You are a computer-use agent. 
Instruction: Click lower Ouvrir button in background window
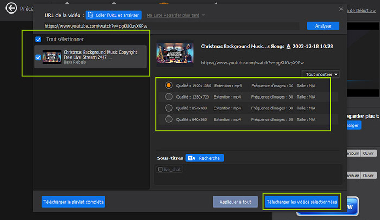369,176
